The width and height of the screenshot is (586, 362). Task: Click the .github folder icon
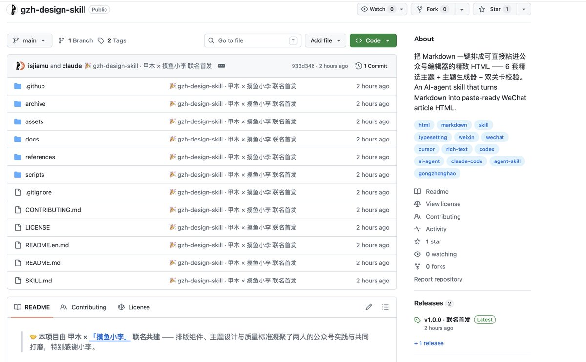pyautogui.click(x=18, y=86)
